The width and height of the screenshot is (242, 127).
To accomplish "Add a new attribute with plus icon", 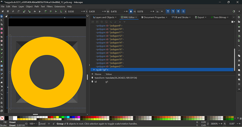I will point(92,74).
